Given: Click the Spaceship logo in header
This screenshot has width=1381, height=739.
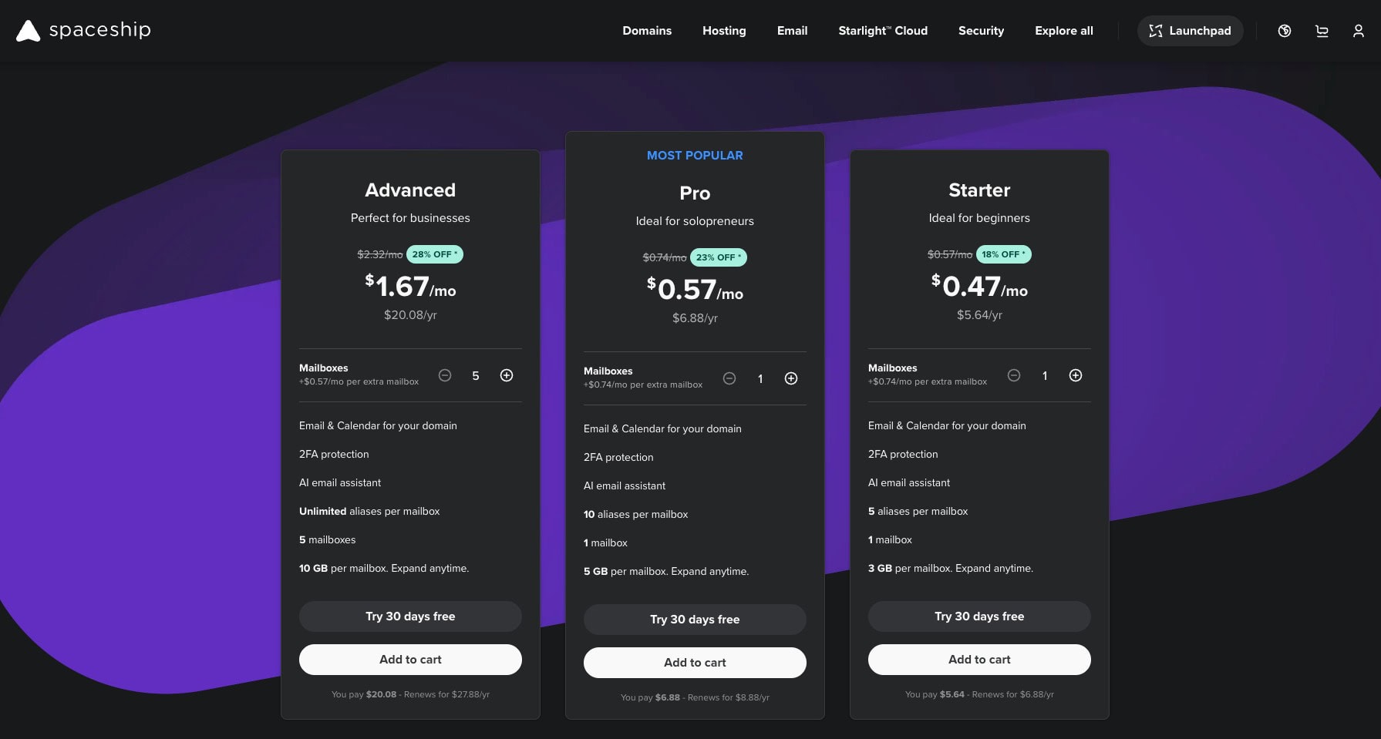Looking at the screenshot, I should [83, 31].
